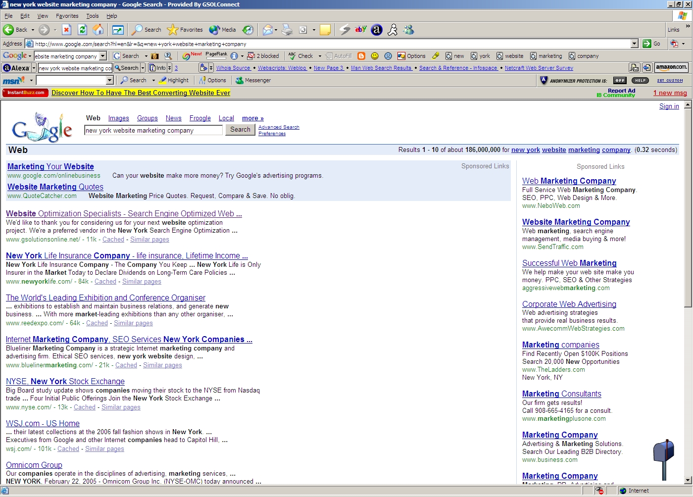This screenshot has width=693, height=497.
Task: Toggle highlighting of the word 'company'
Action: 584,56
